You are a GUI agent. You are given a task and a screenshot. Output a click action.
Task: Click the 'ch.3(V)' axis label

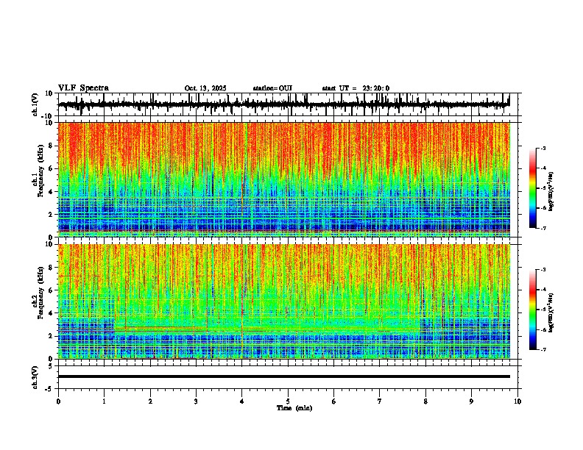35,377
